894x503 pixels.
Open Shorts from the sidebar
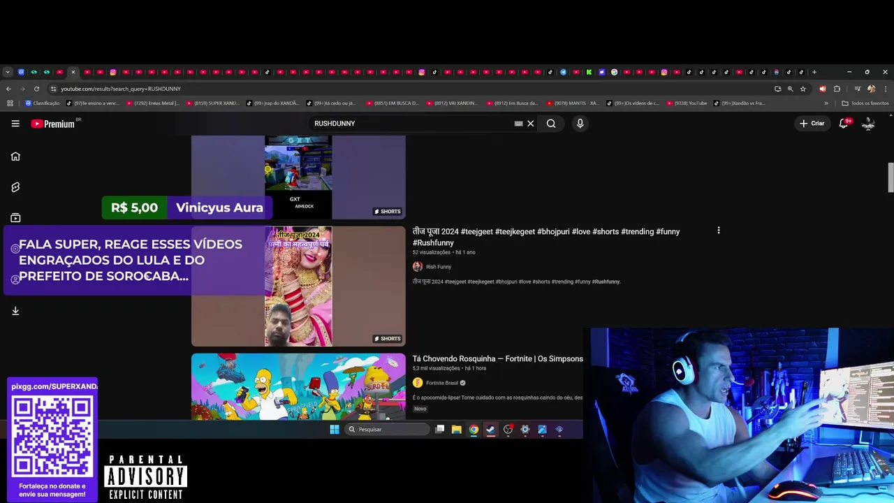click(15, 187)
